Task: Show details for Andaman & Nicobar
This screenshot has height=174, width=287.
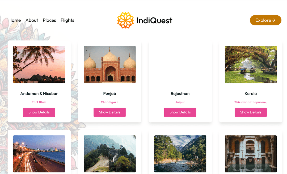Action: (x=39, y=112)
